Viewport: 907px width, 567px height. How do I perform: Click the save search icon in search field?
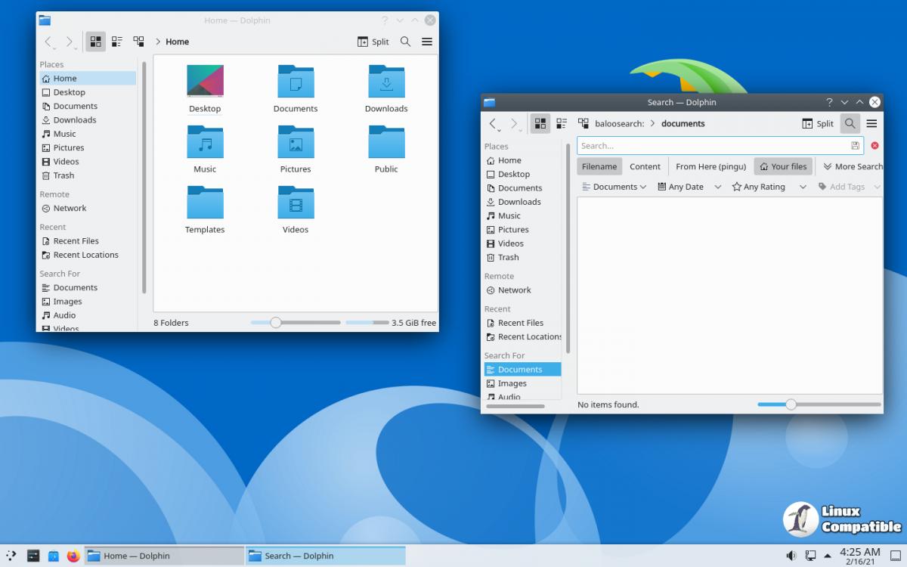pos(855,146)
